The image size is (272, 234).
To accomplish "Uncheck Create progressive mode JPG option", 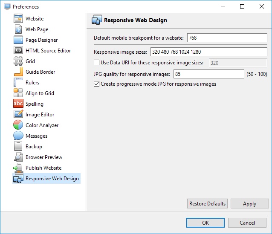I will [x=97, y=84].
